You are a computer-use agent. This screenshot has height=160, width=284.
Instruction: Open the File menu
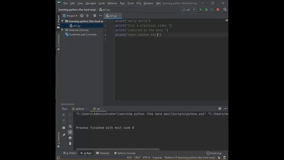(65, 3)
